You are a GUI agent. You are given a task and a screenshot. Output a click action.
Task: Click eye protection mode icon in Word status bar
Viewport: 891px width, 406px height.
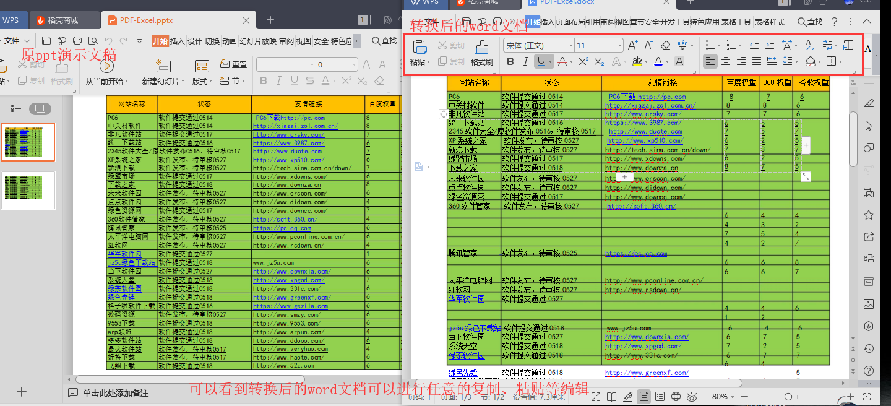(692, 396)
